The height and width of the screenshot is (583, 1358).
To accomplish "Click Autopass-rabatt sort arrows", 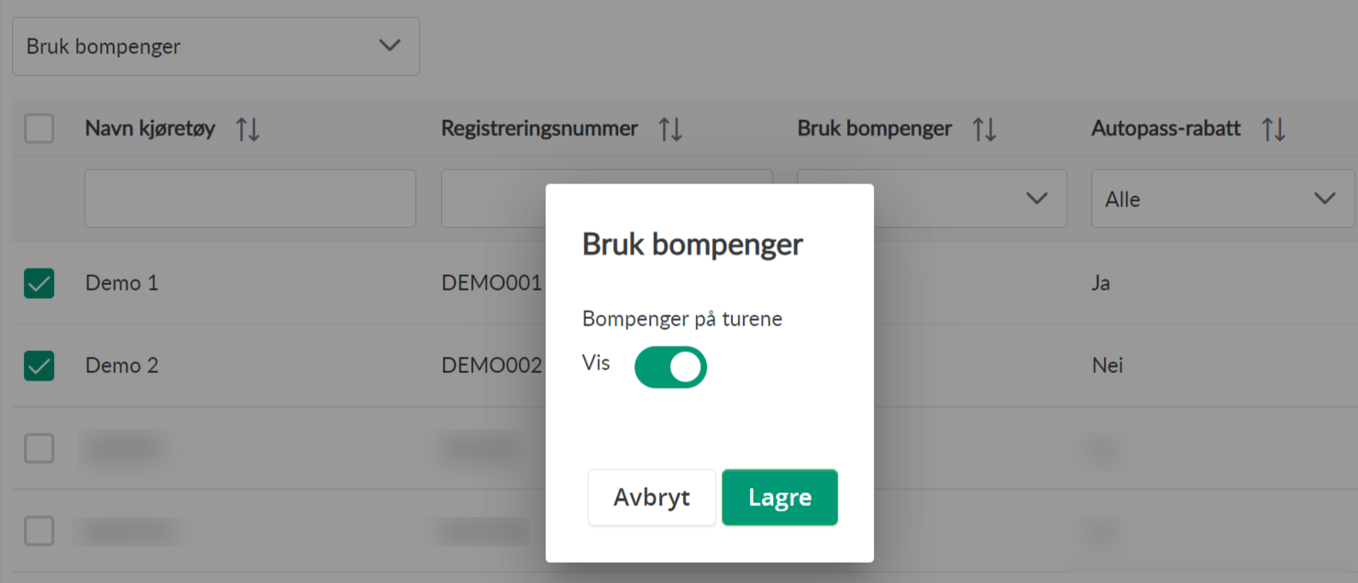I will click(x=1274, y=129).
